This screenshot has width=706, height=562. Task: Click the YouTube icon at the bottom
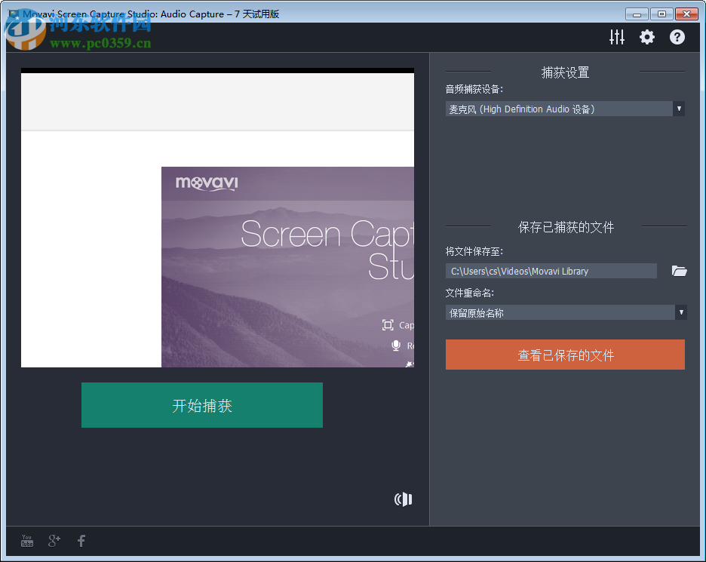point(26,541)
